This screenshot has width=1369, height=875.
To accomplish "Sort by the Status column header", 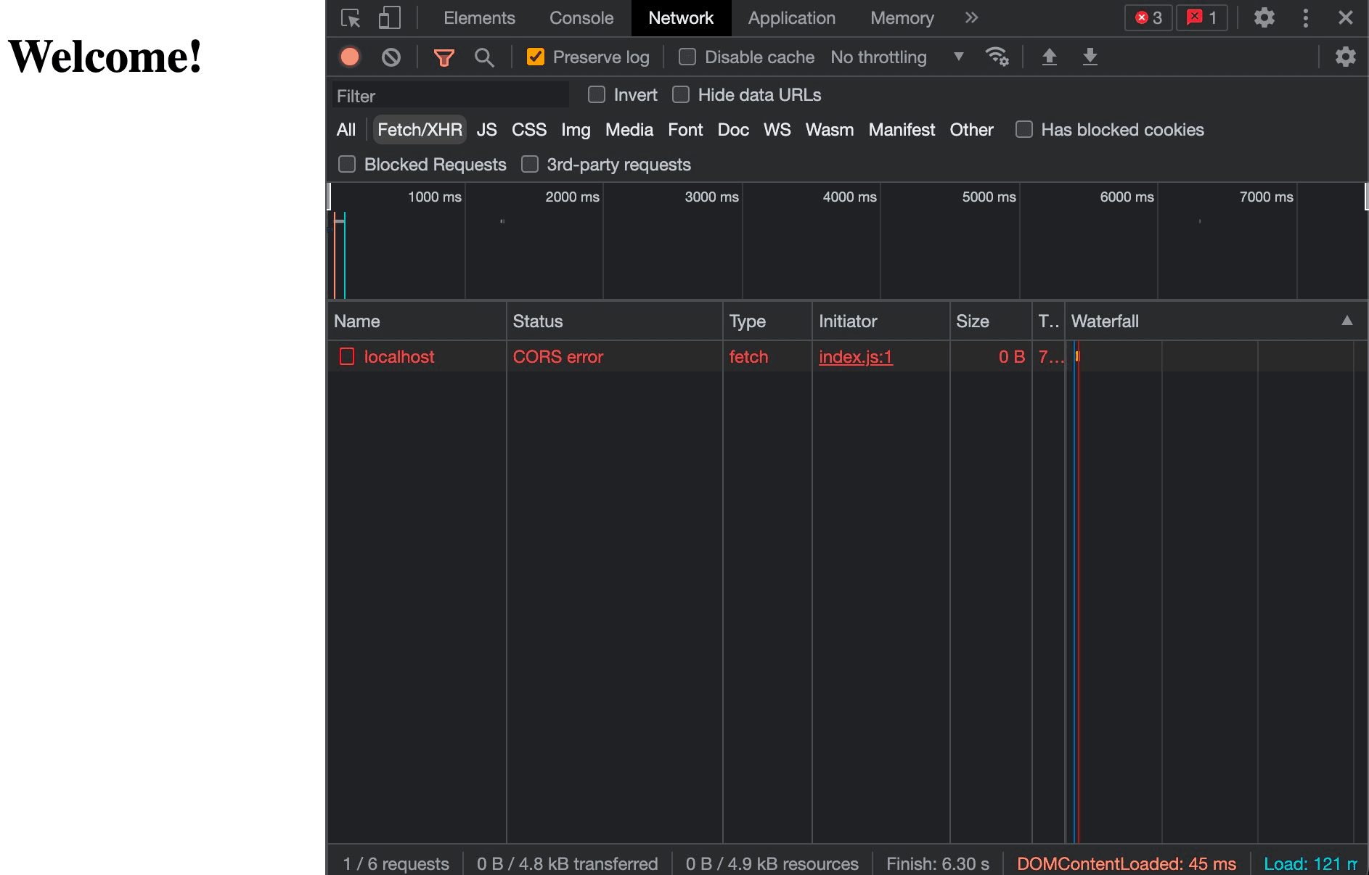I will point(614,321).
